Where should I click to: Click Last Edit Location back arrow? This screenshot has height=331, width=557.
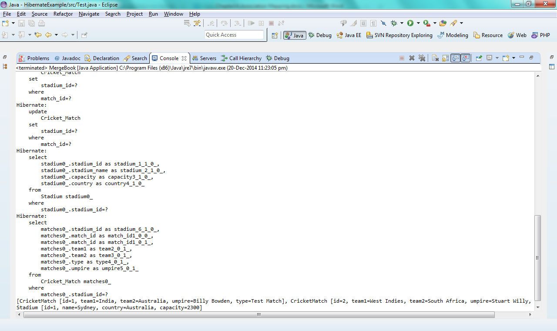tap(38, 35)
